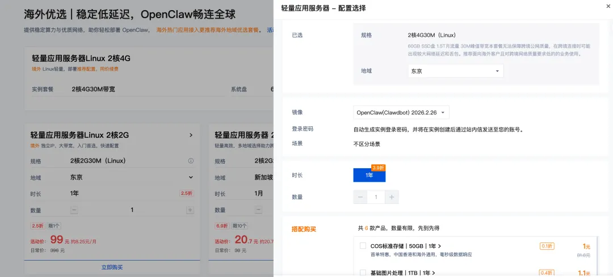613x277 pixels.
Task: Select the 1年 duration button in the dialog
Action: pyautogui.click(x=370, y=175)
